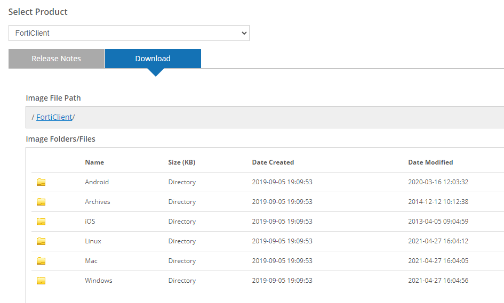Click the Directory cell in Android row

[x=182, y=182]
